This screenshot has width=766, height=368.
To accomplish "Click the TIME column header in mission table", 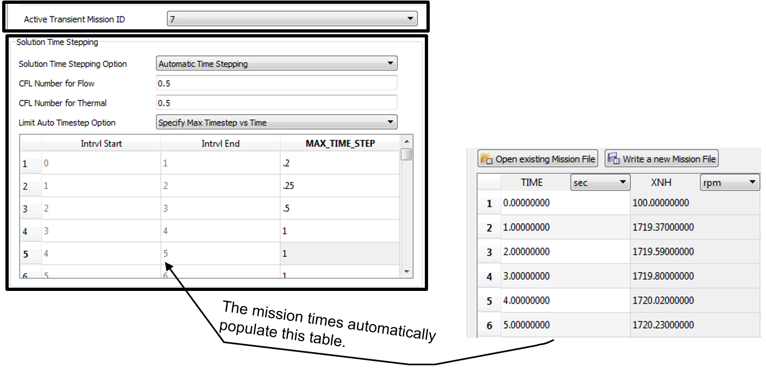I will tap(532, 183).
